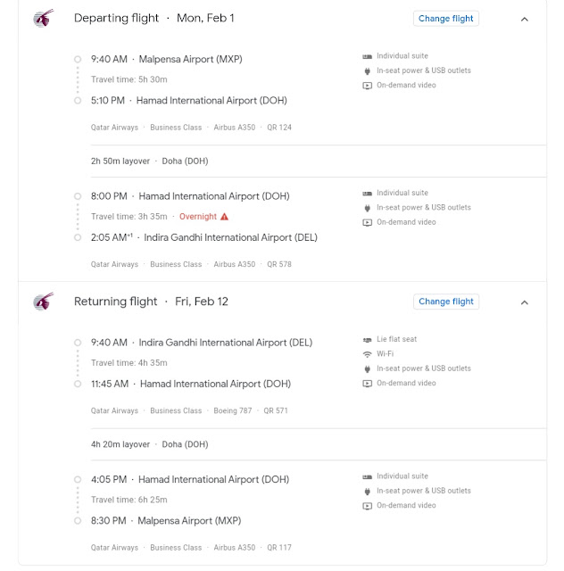Click the 9:40 AM Malpensa Airport departure circle

[78, 60]
